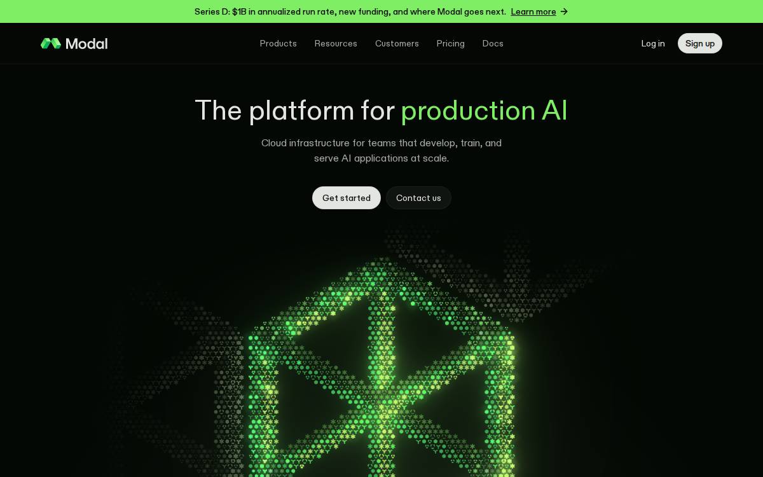The image size is (763, 477).
Task: Click the arrow icon after Learn more
Action: pyautogui.click(x=564, y=11)
